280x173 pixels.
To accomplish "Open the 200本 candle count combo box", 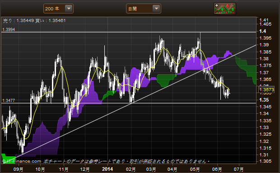I will coord(58,9).
